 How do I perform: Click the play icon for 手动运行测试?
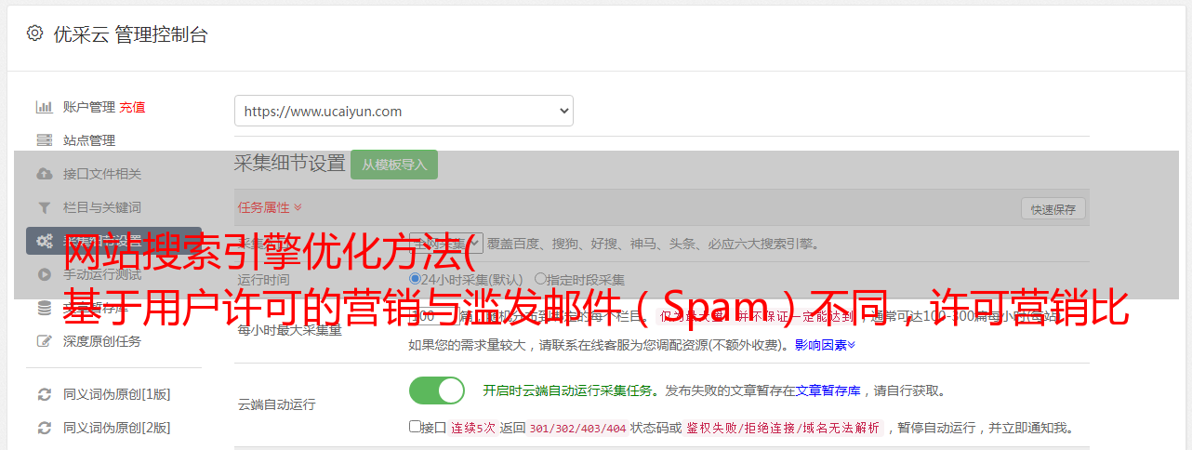point(44,274)
